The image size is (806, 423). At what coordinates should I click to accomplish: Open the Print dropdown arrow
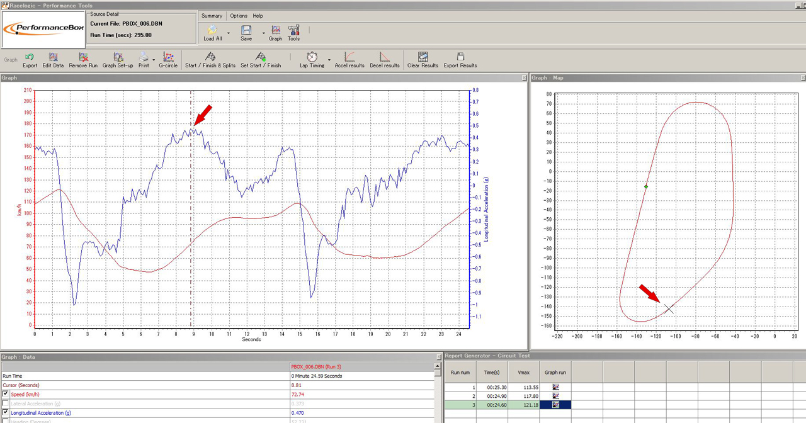coord(154,60)
